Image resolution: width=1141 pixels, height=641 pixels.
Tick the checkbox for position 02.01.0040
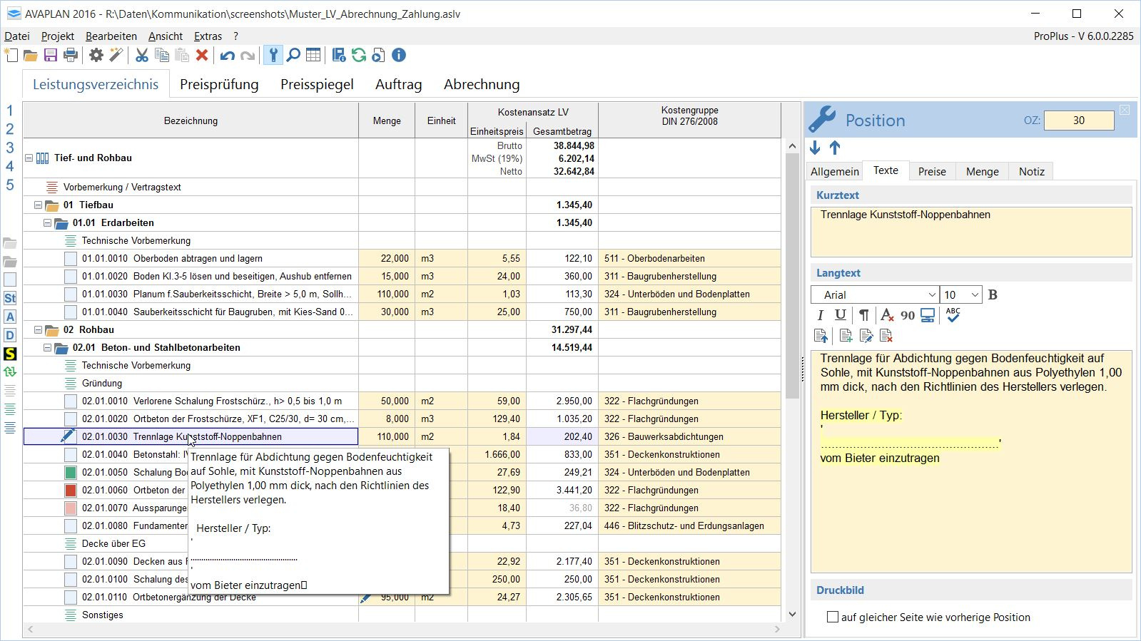click(x=71, y=455)
